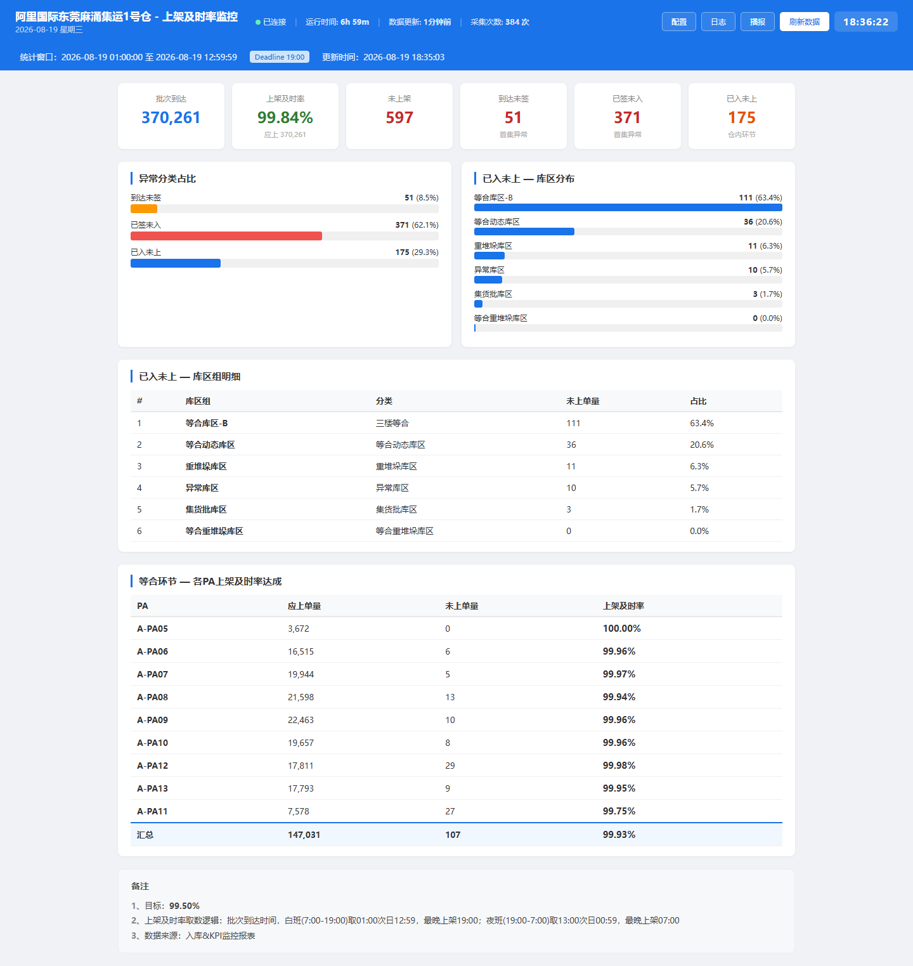The height and width of the screenshot is (966, 913).
Task: Select the 集货批库区 row name in table
Action: (206, 509)
